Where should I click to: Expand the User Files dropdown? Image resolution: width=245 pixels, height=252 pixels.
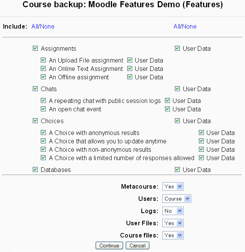pyautogui.click(x=173, y=223)
